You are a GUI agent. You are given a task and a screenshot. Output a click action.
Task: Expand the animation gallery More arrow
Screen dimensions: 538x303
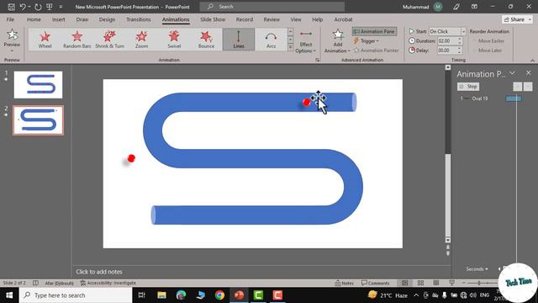[x=290, y=47]
